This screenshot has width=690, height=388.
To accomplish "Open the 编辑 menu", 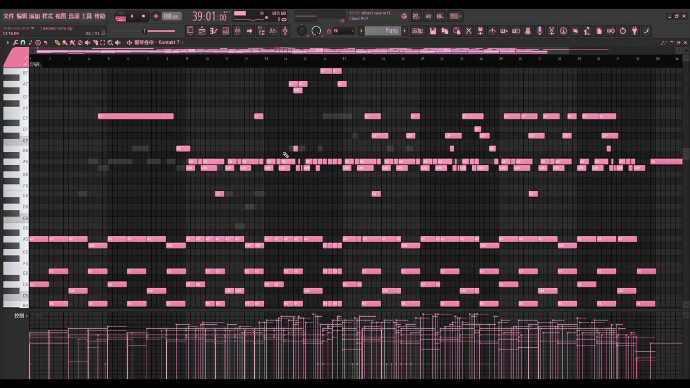I will (22, 16).
